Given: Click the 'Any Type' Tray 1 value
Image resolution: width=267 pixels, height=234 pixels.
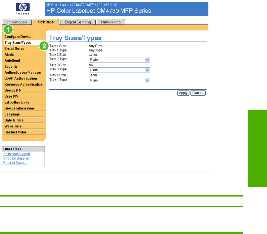Looking at the screenshot, I should point(96,50).
